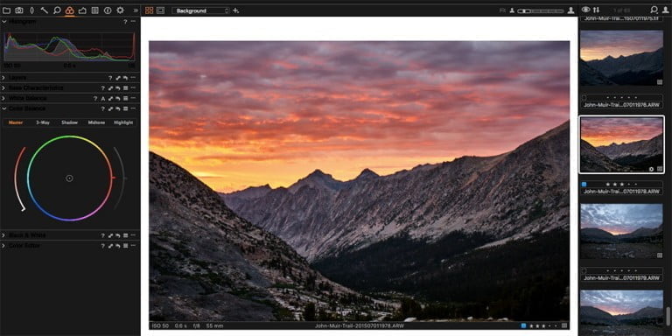Expand the White Balance panel
Viewport: 672px width, 336px height.
tap(4, 99)
